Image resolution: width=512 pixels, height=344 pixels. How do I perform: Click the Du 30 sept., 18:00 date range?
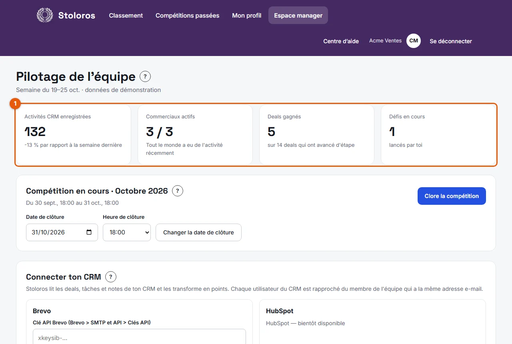pos(72,203)
